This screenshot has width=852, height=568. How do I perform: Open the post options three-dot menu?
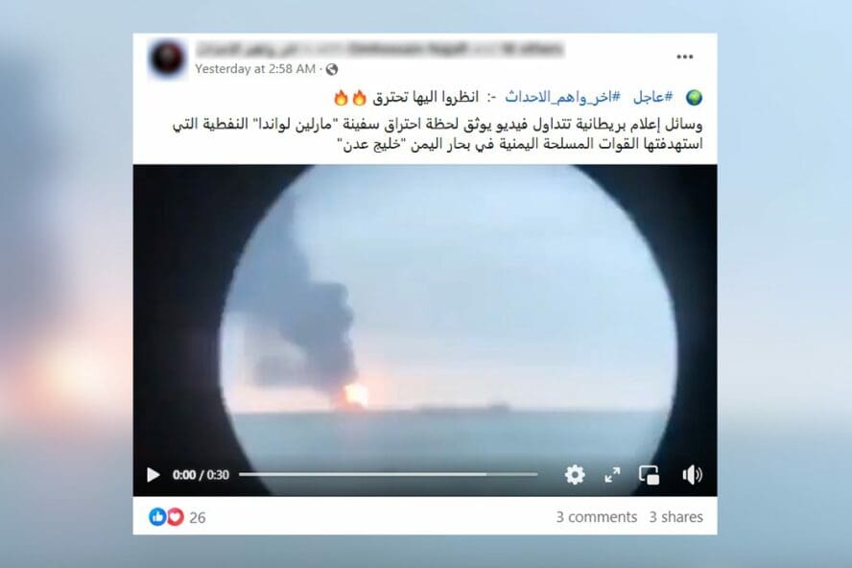[x=685, y=57]
